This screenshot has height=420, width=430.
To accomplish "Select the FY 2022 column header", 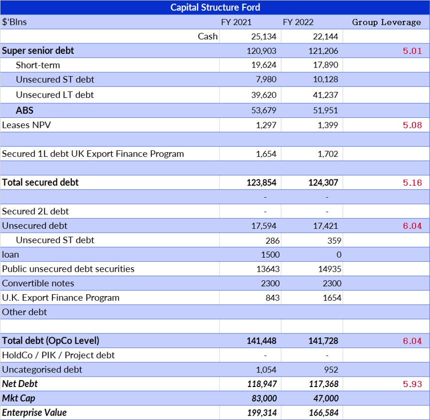I will pos(298,22).
